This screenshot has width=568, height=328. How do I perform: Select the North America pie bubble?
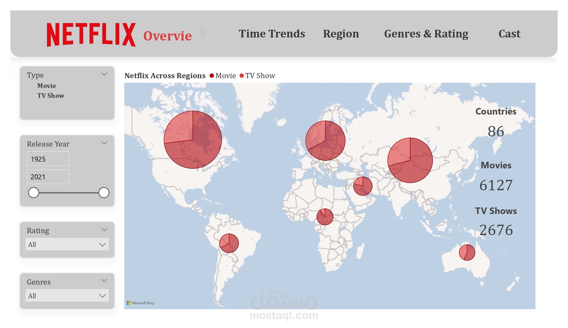pyautogui.click(x=193, y=140)
